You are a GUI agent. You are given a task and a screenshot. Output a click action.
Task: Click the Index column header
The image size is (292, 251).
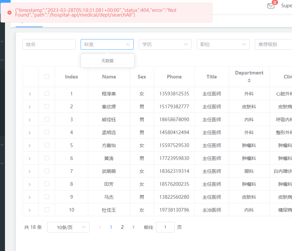[x=72, y=77]
